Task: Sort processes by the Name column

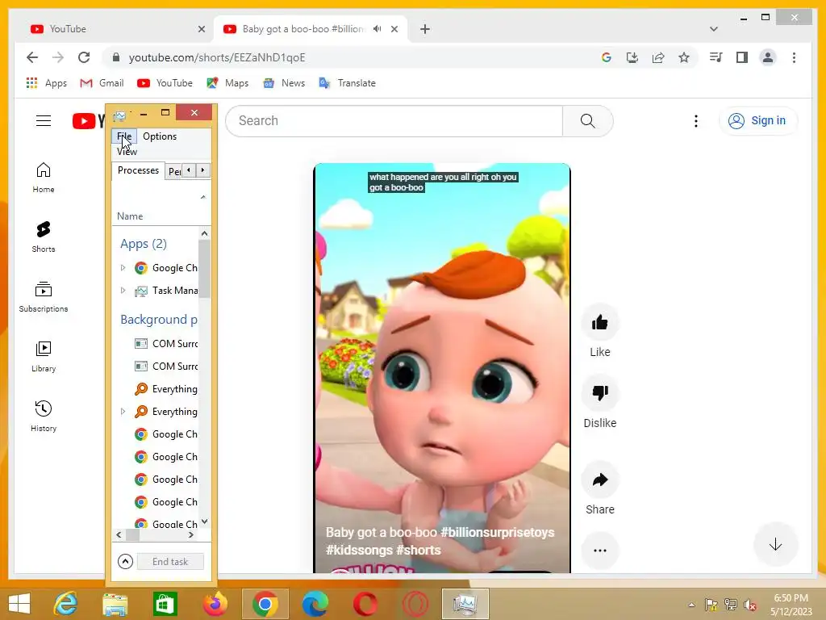Action: 130,216
